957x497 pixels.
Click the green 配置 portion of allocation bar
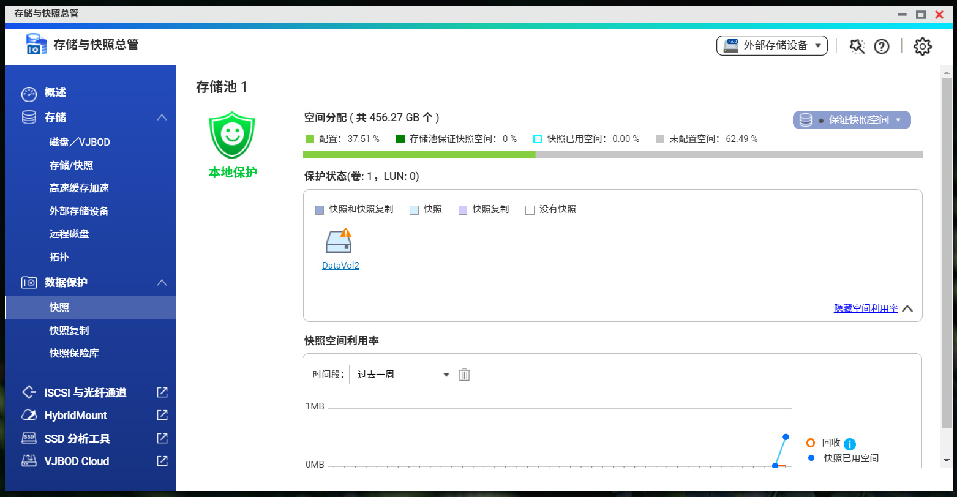tap(419, 154)
